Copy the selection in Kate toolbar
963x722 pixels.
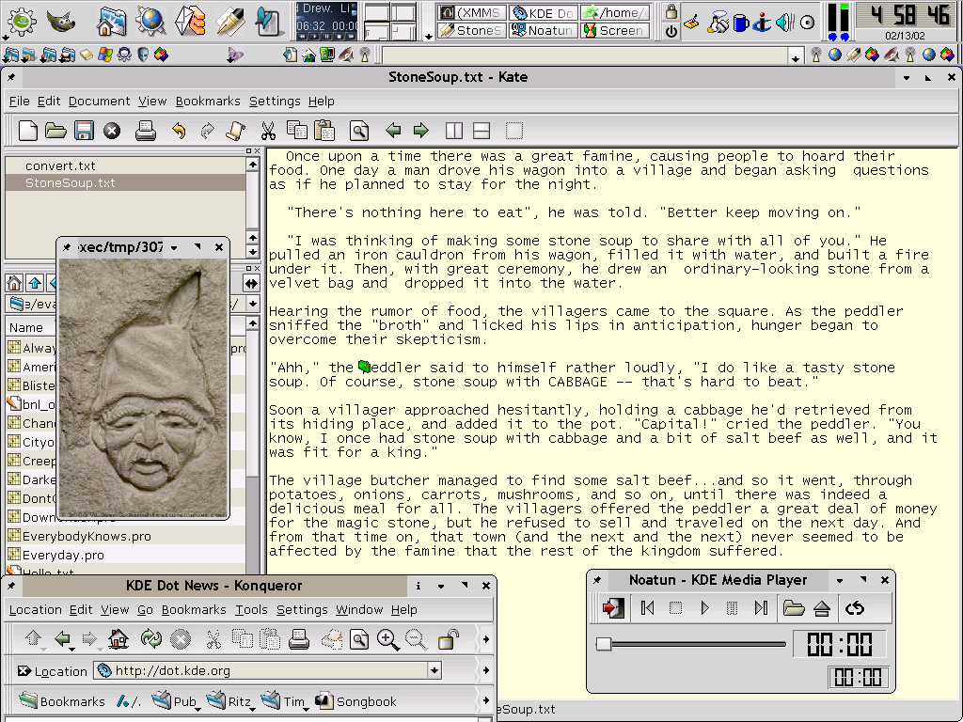point(296,130)
